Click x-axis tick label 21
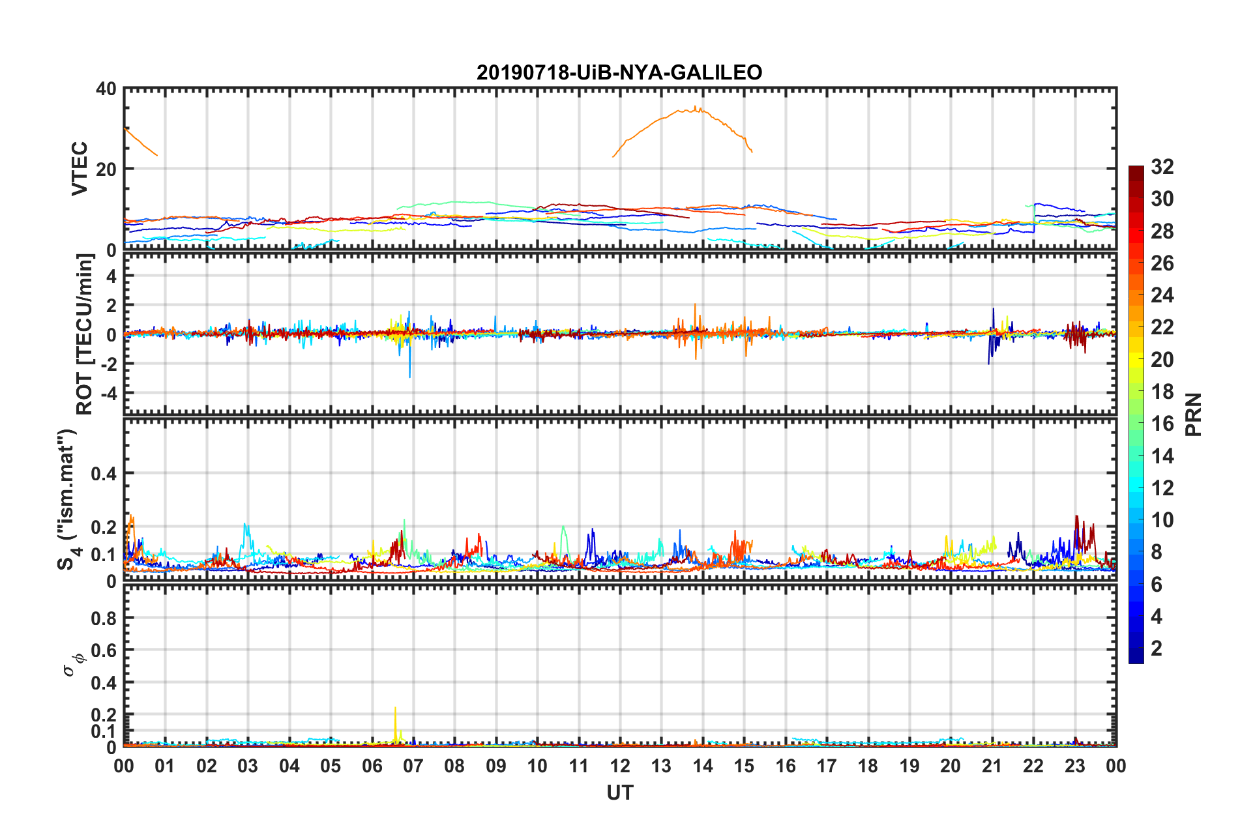The image size is (1240, 829). (992, 766)
